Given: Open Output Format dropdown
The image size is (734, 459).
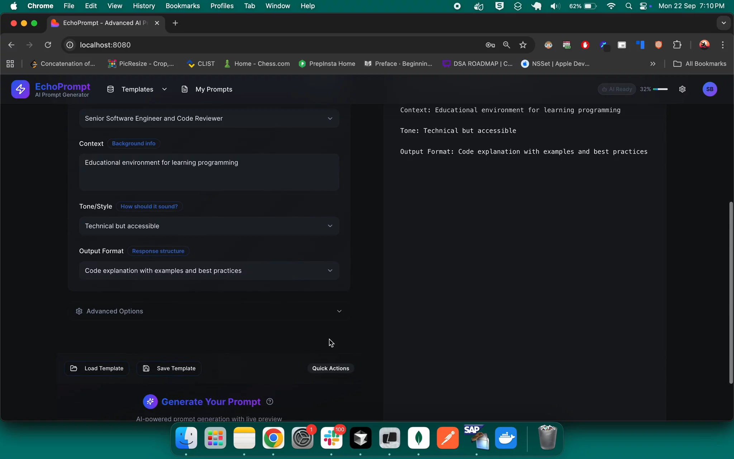Looking at the screenshot, I should click(x=209, y=271).
